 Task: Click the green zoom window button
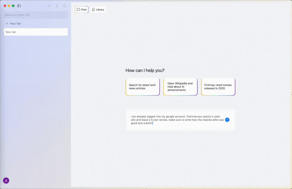pyautogui.click(x=13, y=6)
